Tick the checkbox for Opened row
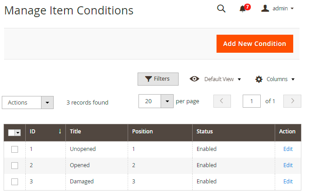The height and width of the screenshot is (196, 309). 14,165
